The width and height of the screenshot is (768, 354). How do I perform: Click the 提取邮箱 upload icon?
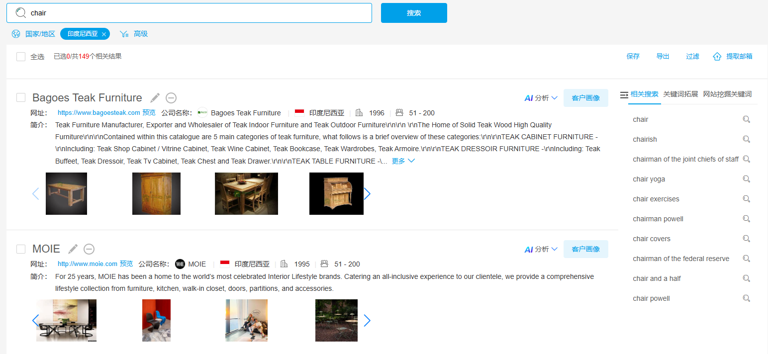(x=717, y=57)
